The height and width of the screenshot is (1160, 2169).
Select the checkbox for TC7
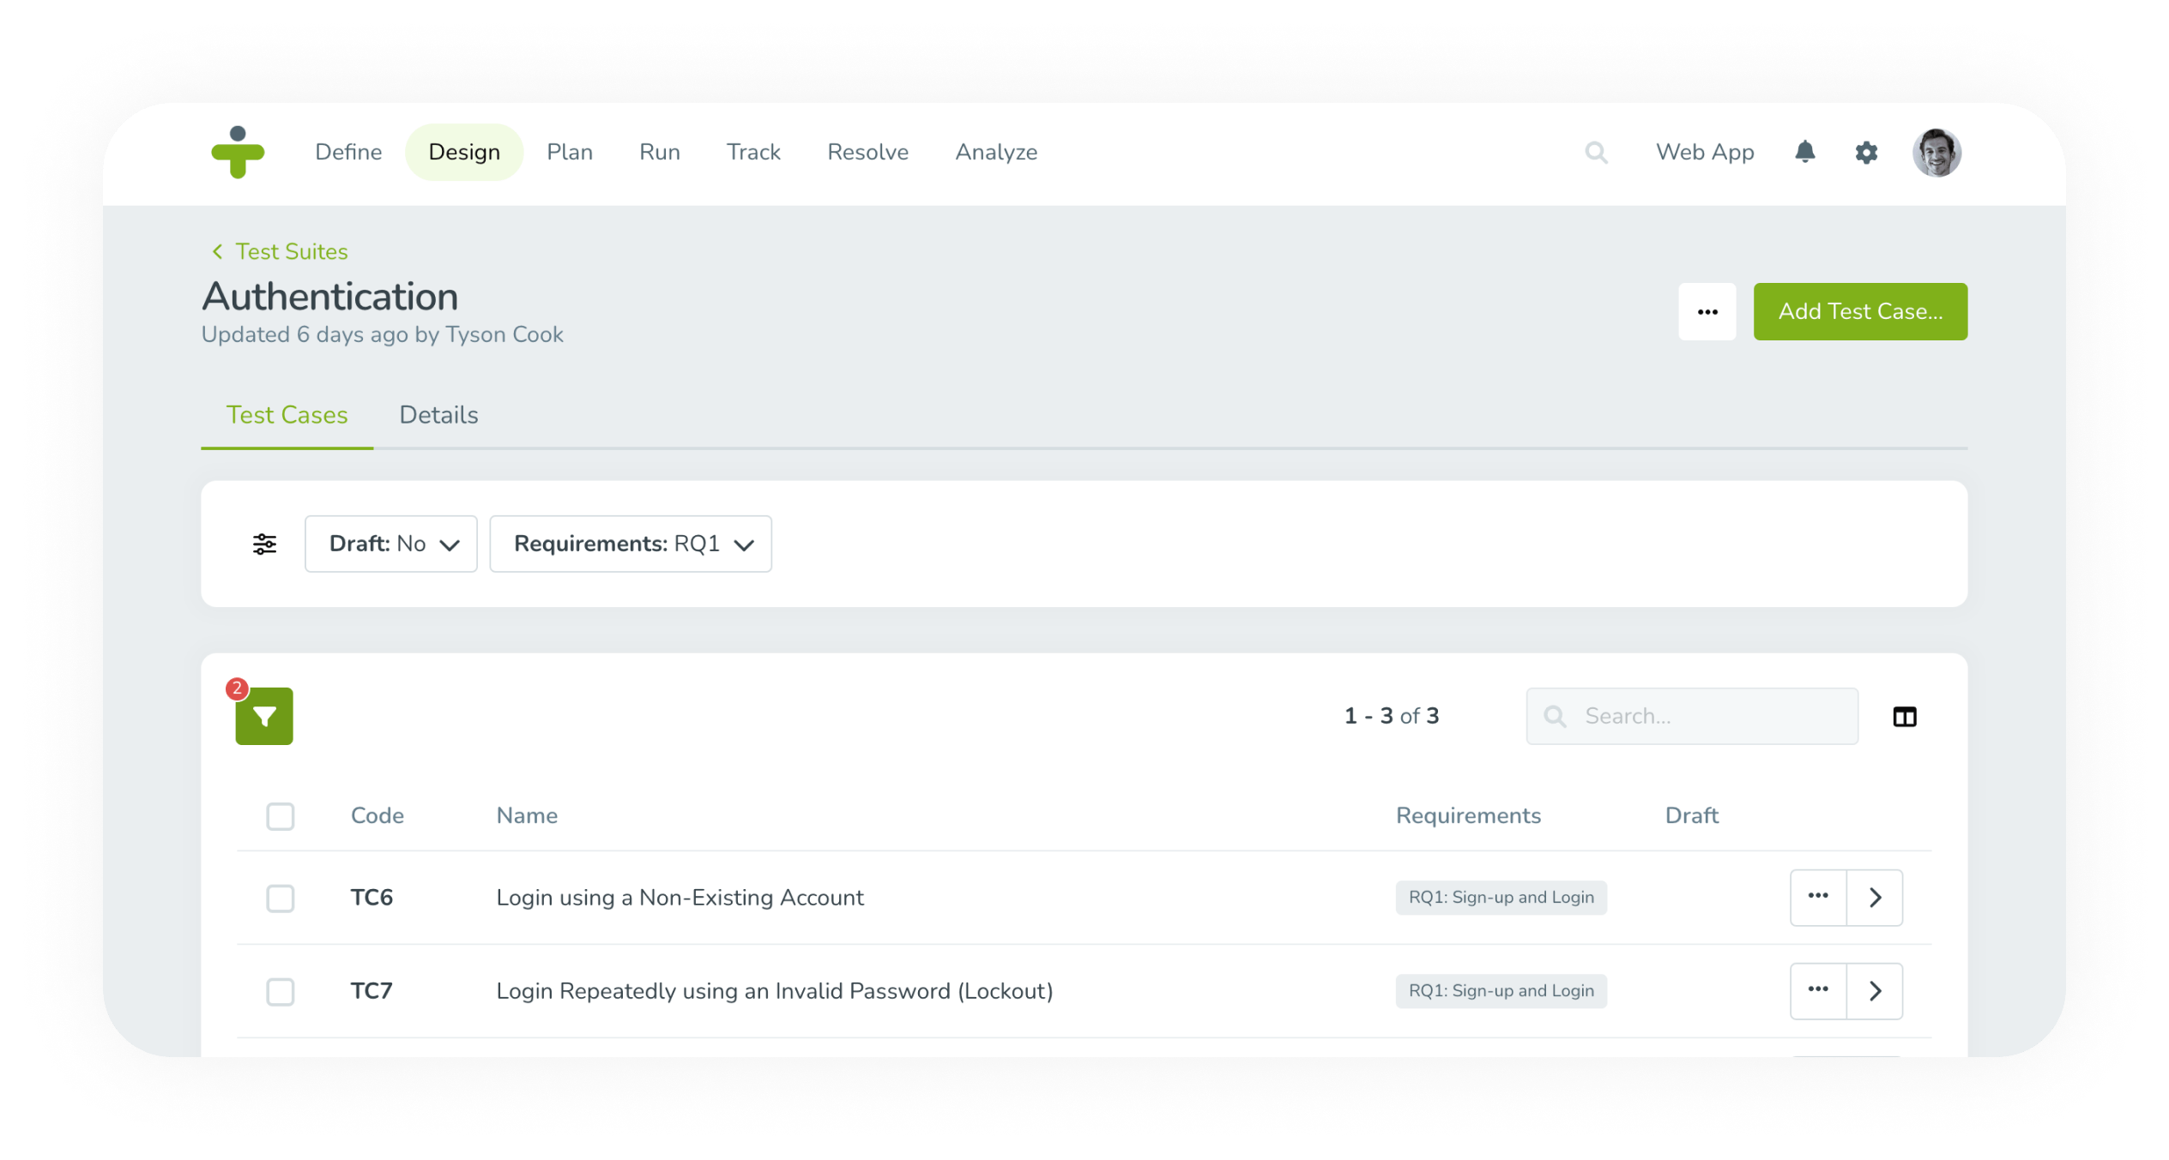pyautogui.click(x=281, y=991)
